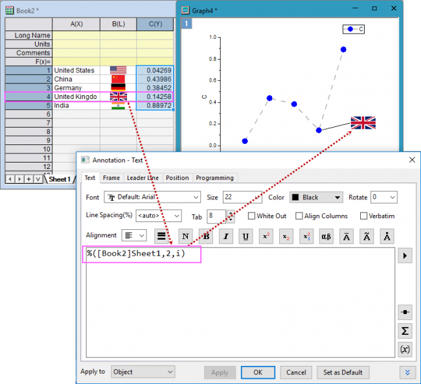Click the OK button

coord(258,372)
